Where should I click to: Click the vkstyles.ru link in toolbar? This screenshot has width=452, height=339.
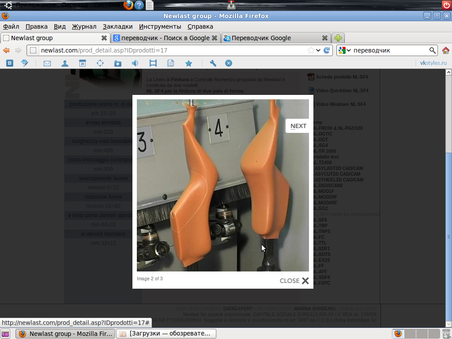tap(433, 63)
